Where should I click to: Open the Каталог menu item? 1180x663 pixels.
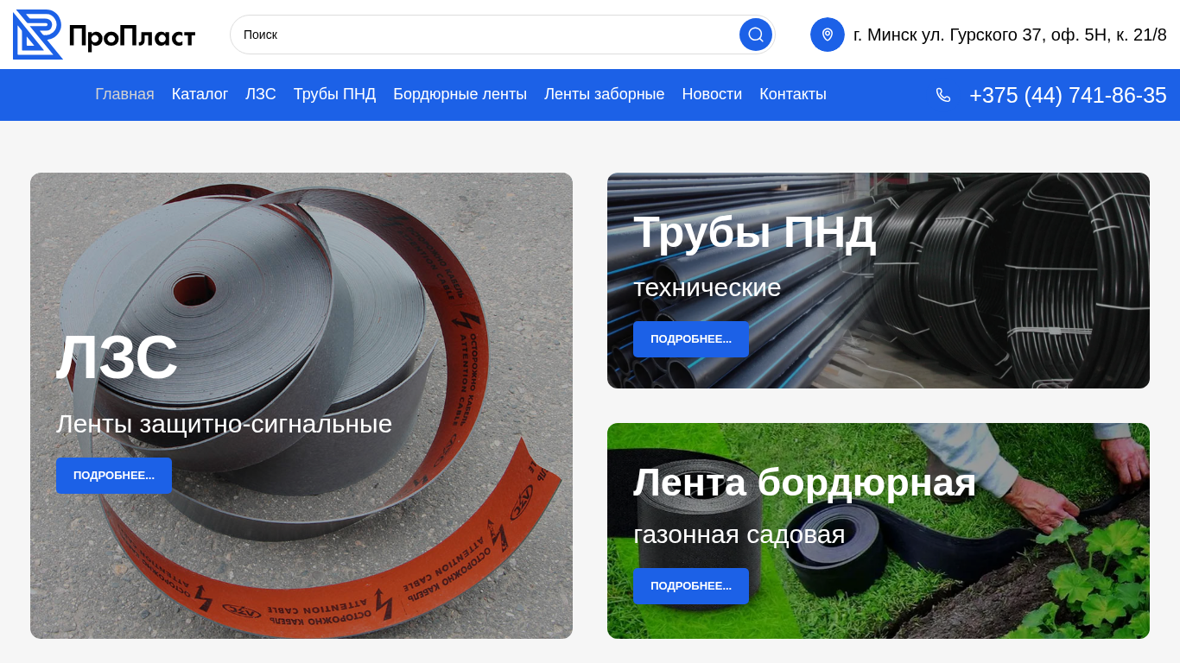[x=200, y=94]
